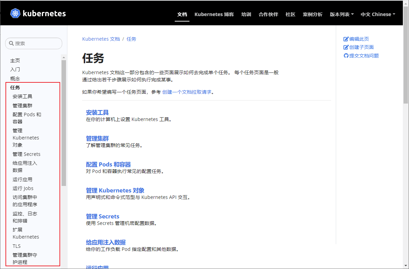Select 安装工具 in the sidebar tree
Viewport: 409px width, 269px height.
(x=23, y=96)
